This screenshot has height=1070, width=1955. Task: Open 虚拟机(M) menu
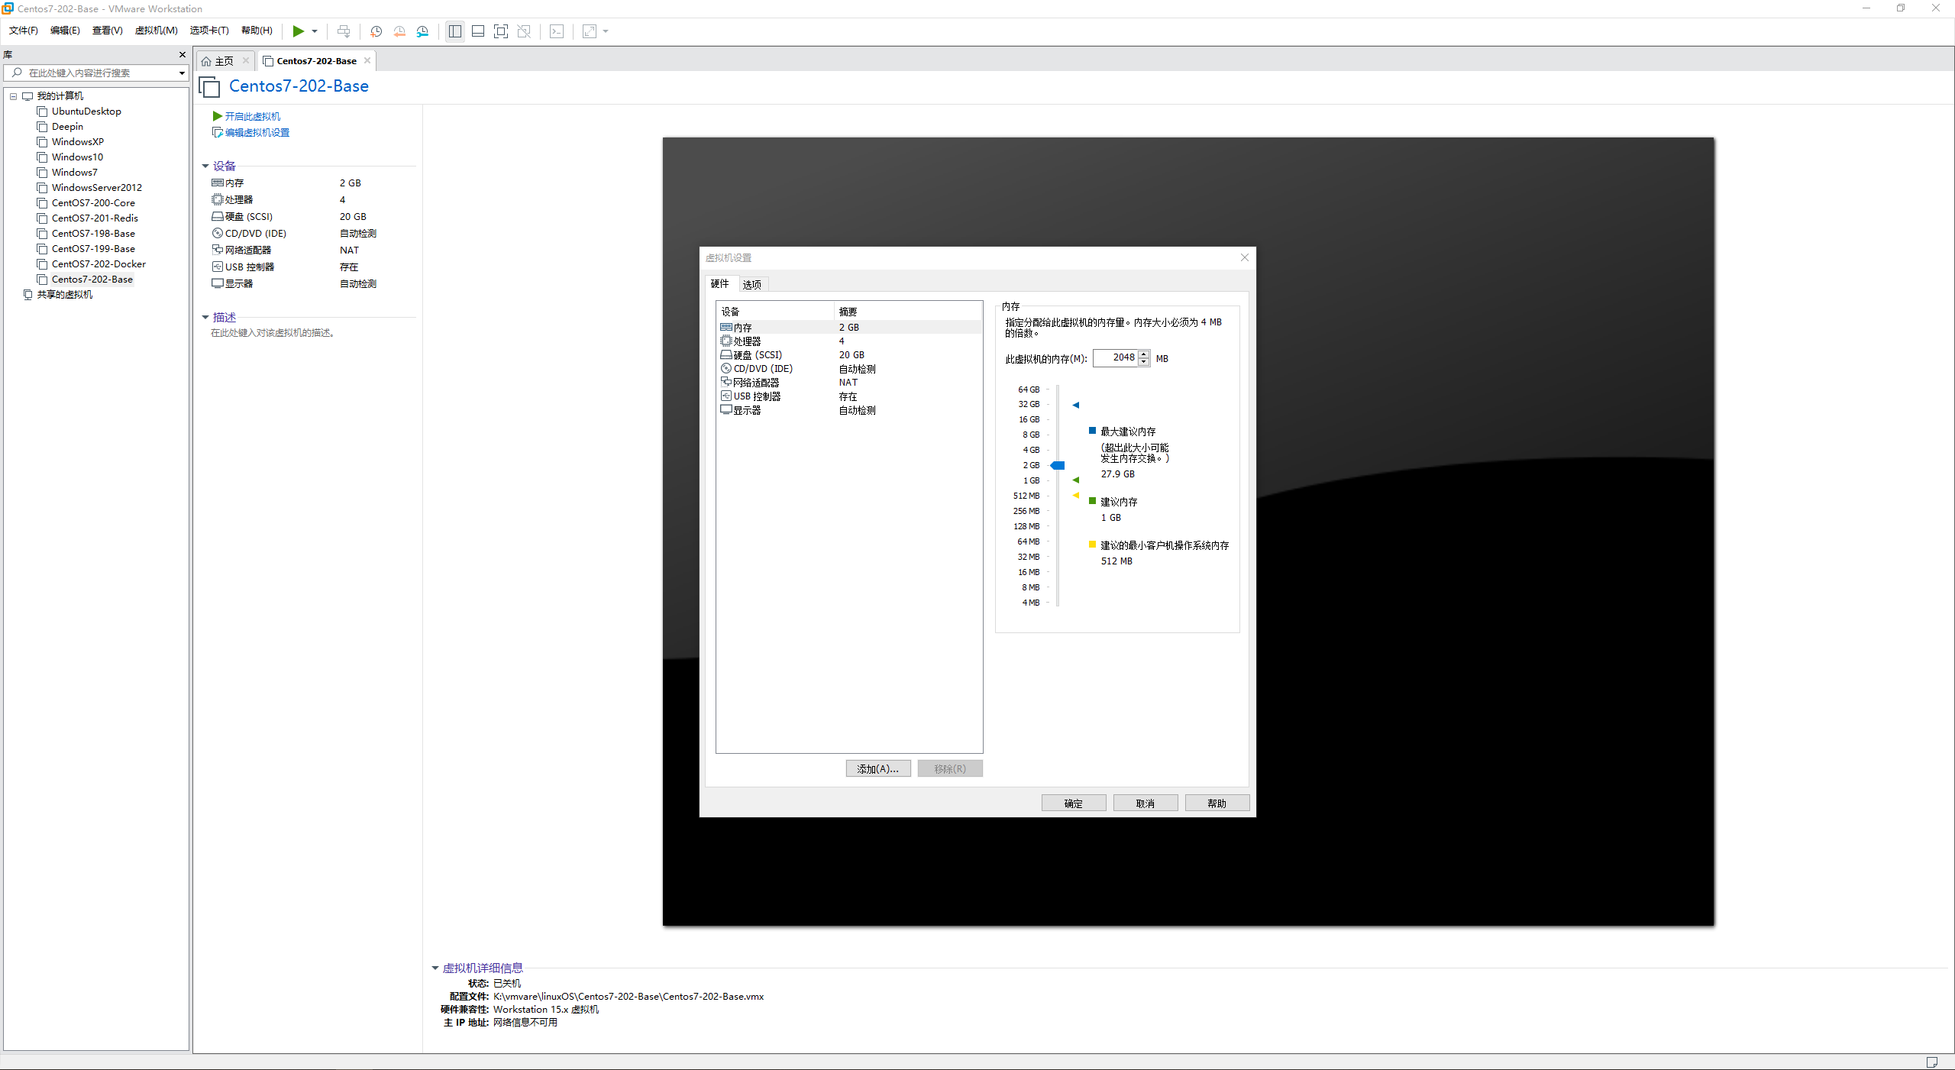pos(156,31)
